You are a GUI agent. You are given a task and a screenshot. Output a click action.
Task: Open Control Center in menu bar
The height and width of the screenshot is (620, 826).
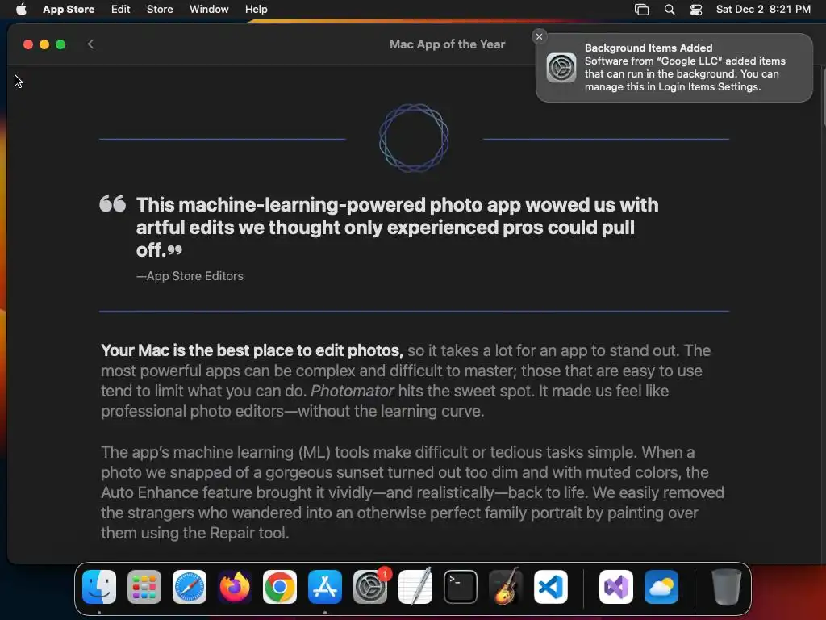tap(696, 10)
